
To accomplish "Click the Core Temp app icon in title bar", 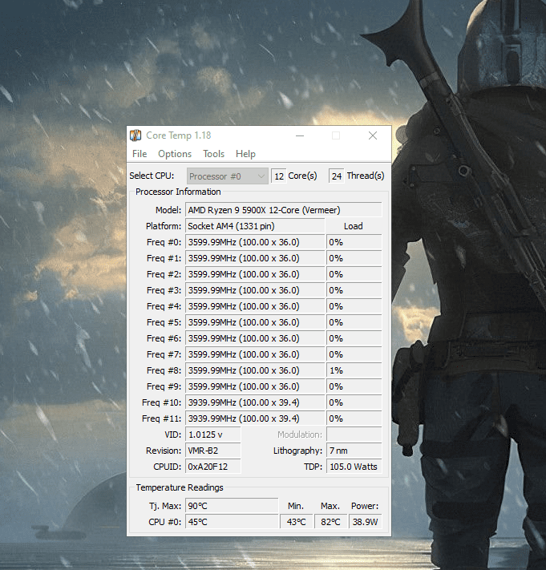I will [x=135, y=135].
